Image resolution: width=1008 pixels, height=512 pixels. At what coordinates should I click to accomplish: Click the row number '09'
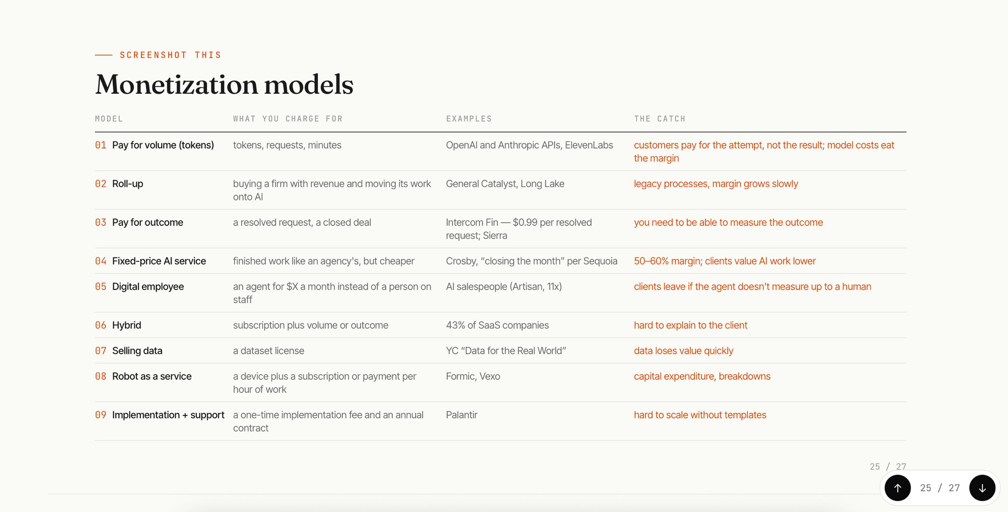pos(101,415)
